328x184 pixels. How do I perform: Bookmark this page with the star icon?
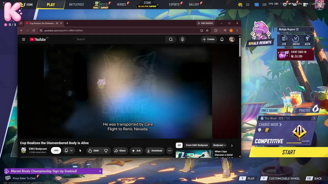click(x=207, y=30)
